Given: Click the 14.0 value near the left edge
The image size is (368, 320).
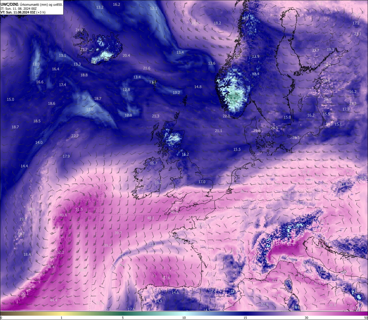Looking at the screenshot, I should click(x=39, y=142).
